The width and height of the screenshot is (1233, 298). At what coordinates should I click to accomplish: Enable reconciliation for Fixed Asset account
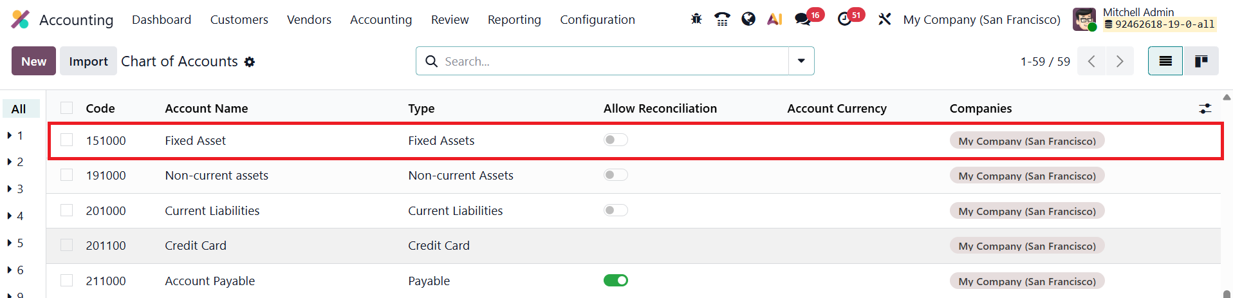click(615, 140)
